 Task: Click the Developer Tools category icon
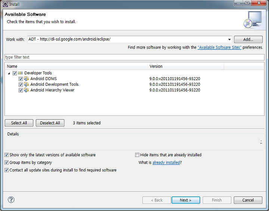pyautogui.click(x=20, y=73)
